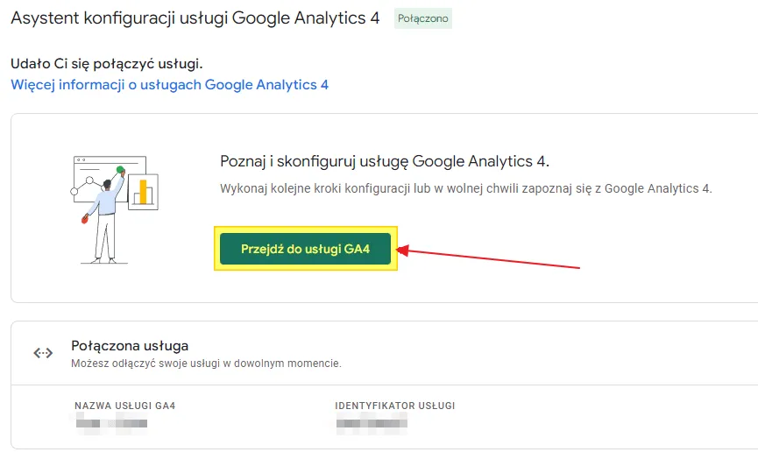
Task: Click the blurred IDENTYFIKATOR USŁUGI value
Action: [x=372, y=424]
